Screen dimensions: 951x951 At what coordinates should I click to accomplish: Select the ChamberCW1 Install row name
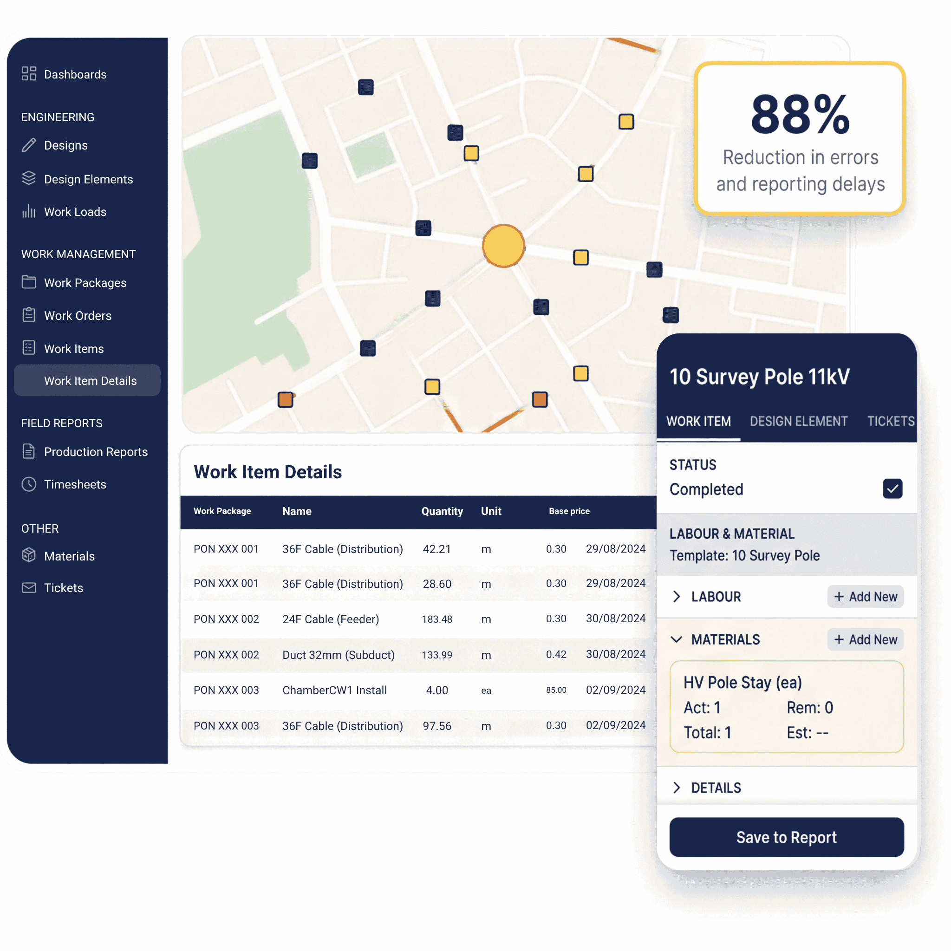[335, 690]
